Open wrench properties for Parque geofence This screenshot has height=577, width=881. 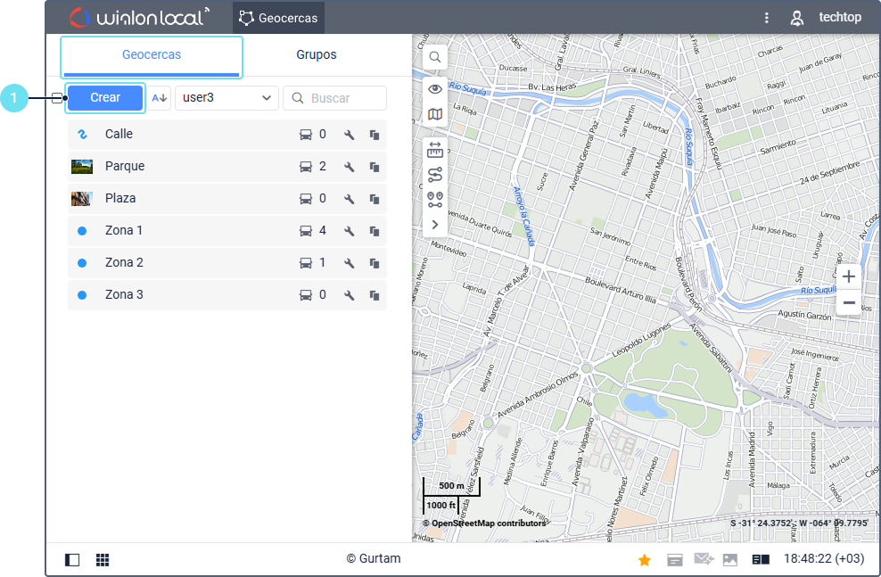point(350,167)
